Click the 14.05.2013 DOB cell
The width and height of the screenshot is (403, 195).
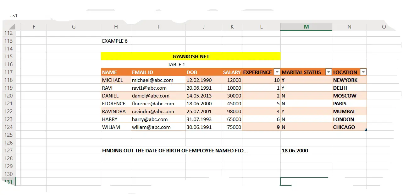[x=204, y=96]
